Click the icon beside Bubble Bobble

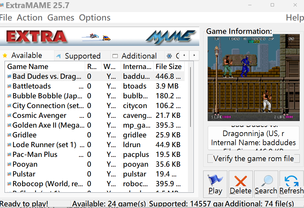pyautogui.click(x=9, y=96)
